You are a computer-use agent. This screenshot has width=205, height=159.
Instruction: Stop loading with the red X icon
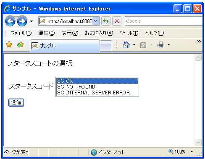point(117,21)
